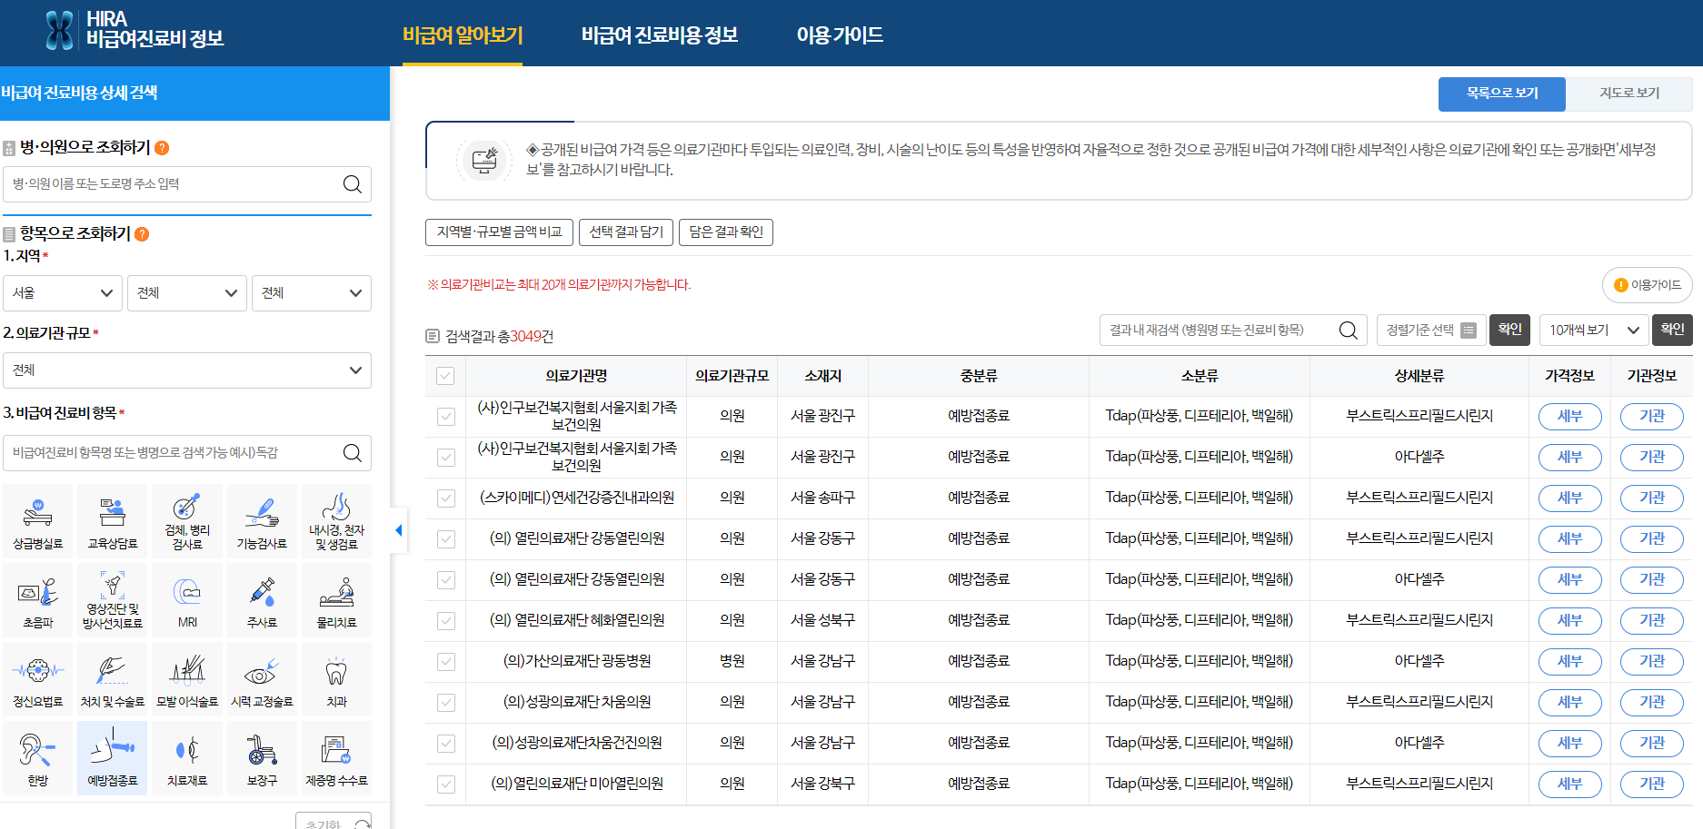Expand the 의료기관 규모 dropdown
The image size is (1703, 829).
click(187, 370)
